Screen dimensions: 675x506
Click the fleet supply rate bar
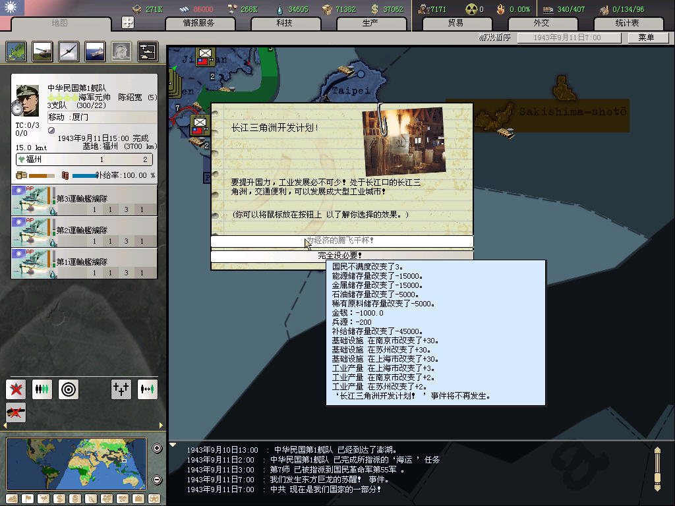(84, 175)
